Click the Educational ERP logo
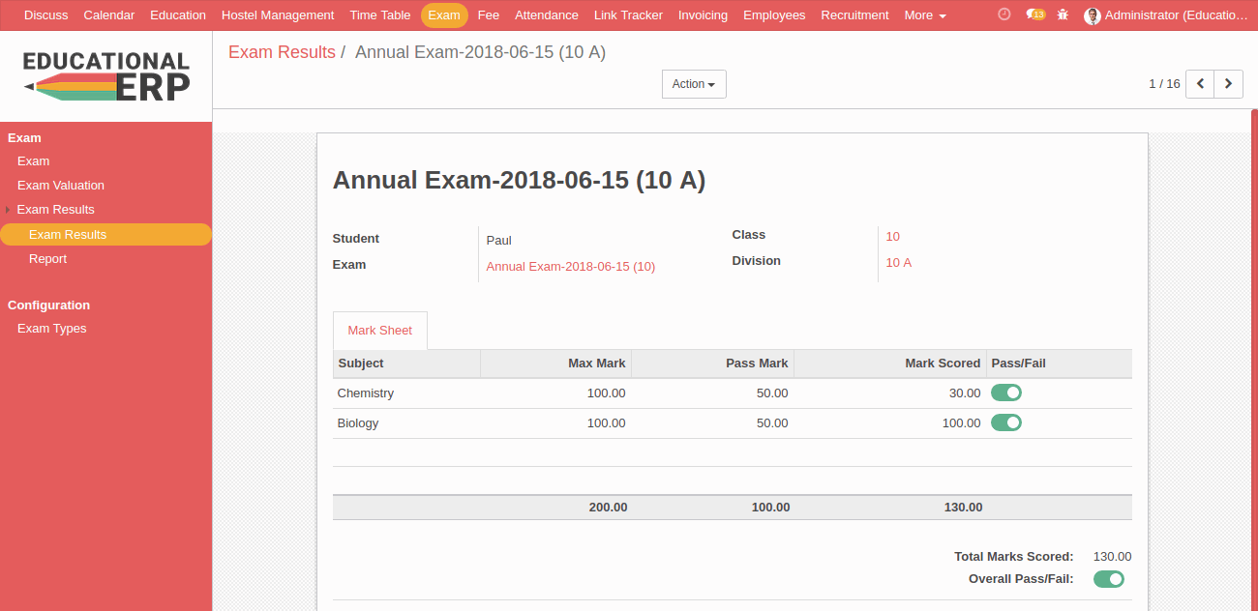 point(106,76)
